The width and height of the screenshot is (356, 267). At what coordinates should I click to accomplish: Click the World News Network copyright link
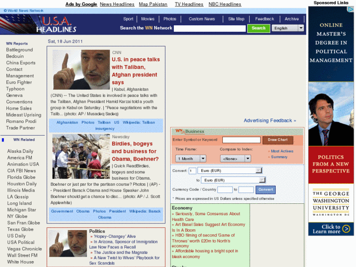[24, 10]
